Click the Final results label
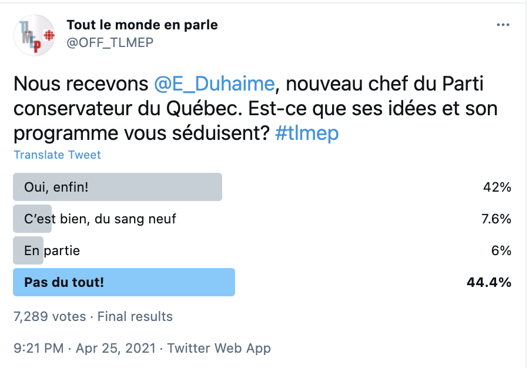This screenshot has width=529, height=368. [135, 316]
